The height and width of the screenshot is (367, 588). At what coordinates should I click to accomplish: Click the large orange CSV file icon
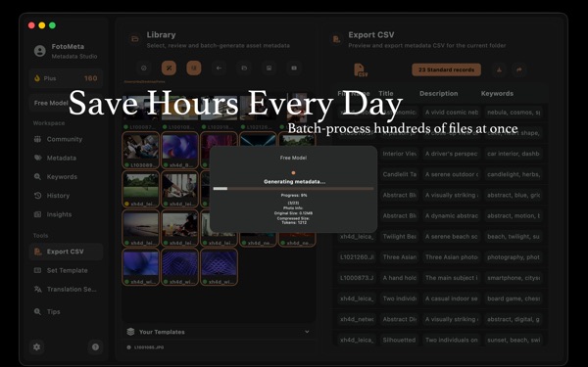point(361,70)
